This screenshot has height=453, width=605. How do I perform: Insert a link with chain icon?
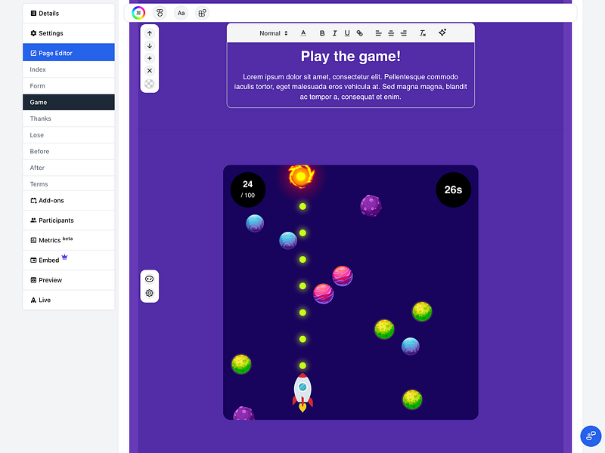coord(360,33)
